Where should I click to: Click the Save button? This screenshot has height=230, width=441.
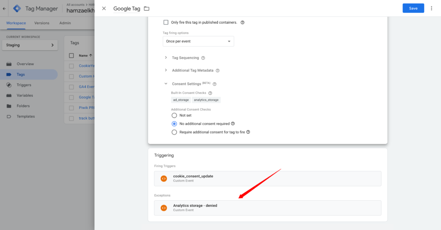tap(413, 8)
